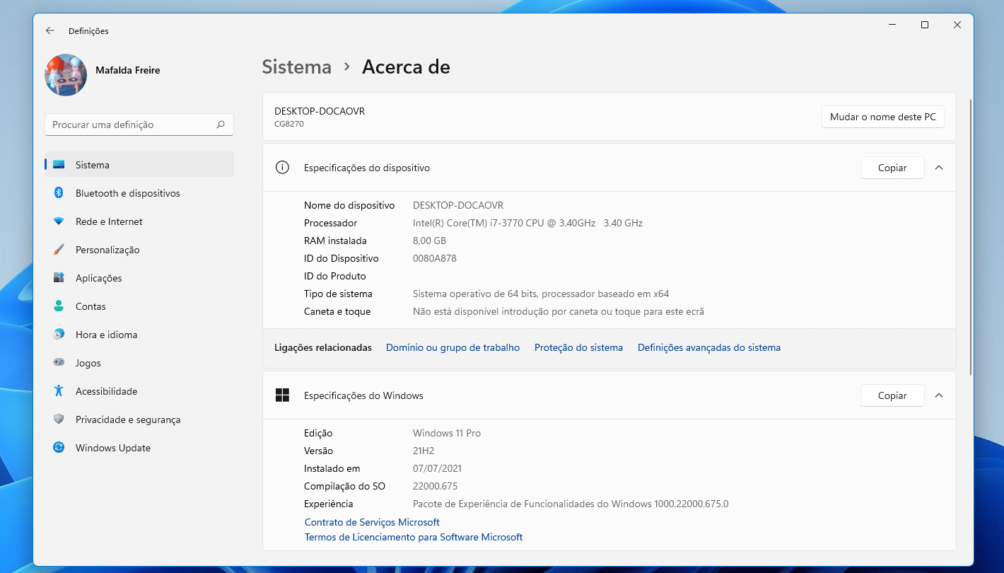This screenshot has height=573, width=1004.
Task: Click Versão value 21H2
Action: click(425, 451)
